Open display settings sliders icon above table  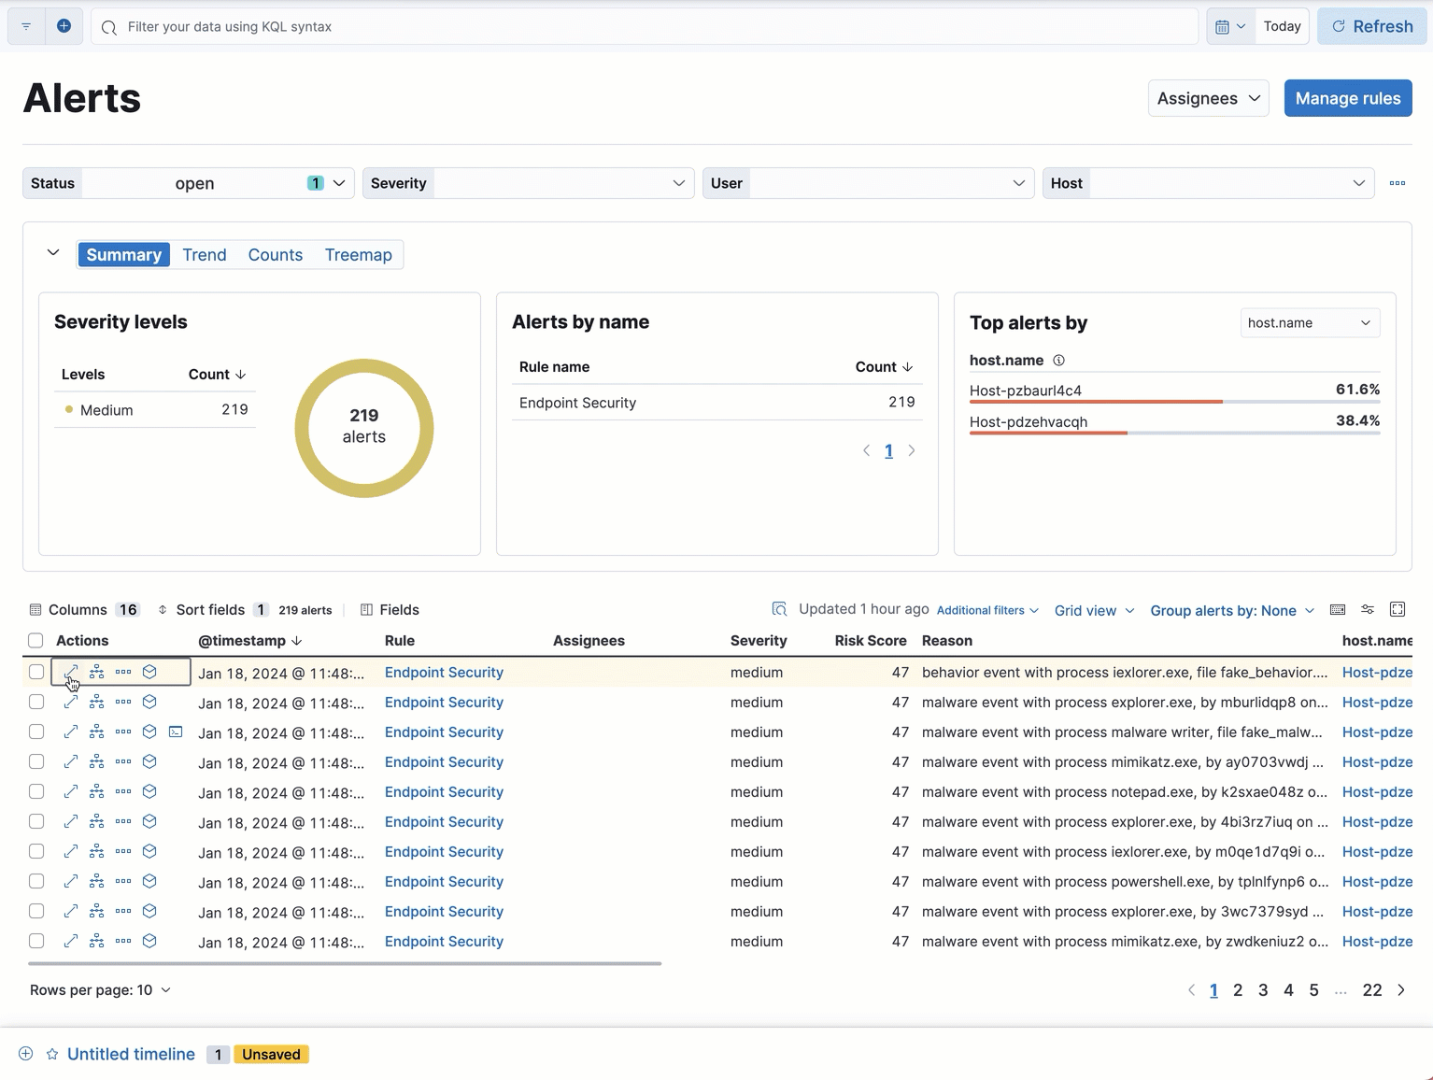coord(1368,610)
